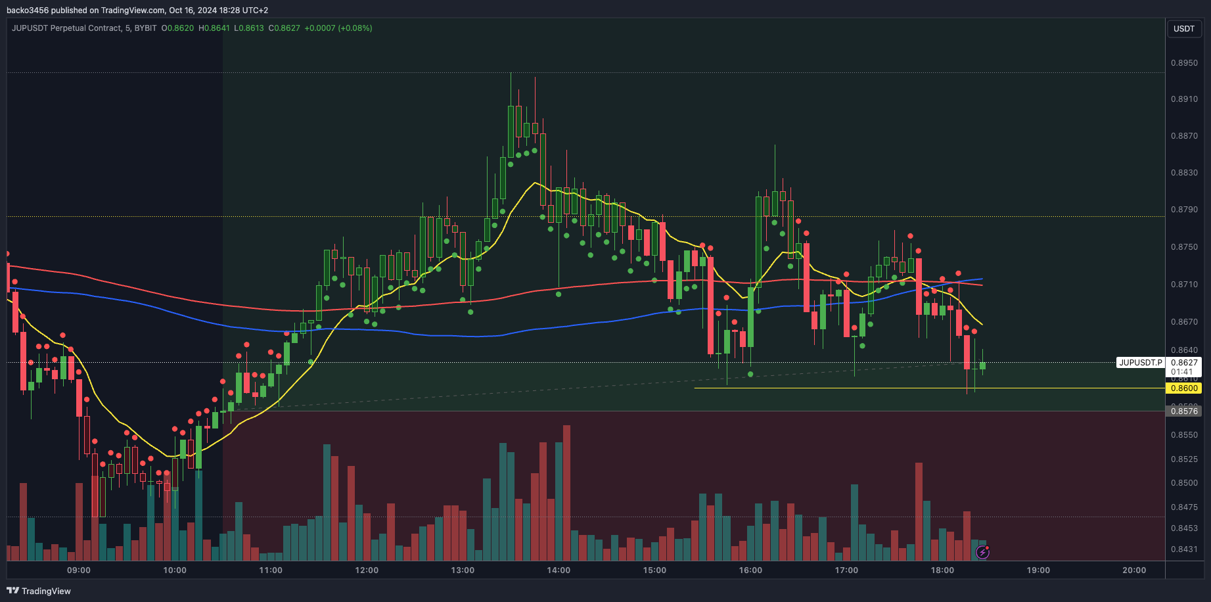Click the gray 0.8576 price label
This screenshot has width=1211, height=602.
[x=1184, y=411]
